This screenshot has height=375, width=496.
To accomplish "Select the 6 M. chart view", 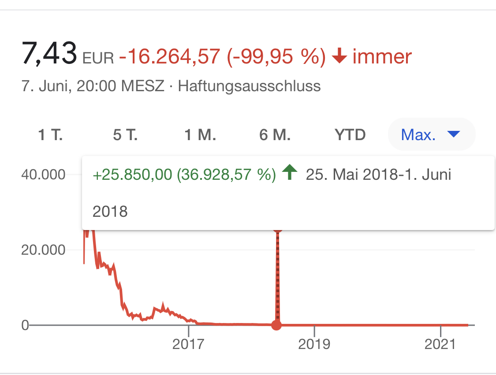I will coord(274,135).
